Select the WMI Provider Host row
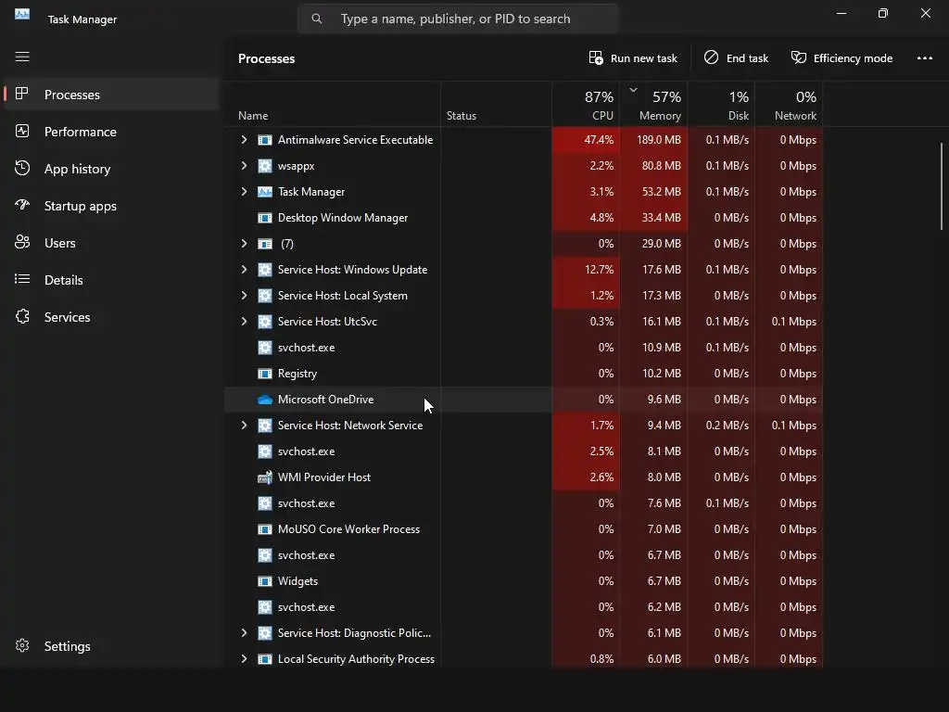This screenshot has width=949, height=712. 524,477
